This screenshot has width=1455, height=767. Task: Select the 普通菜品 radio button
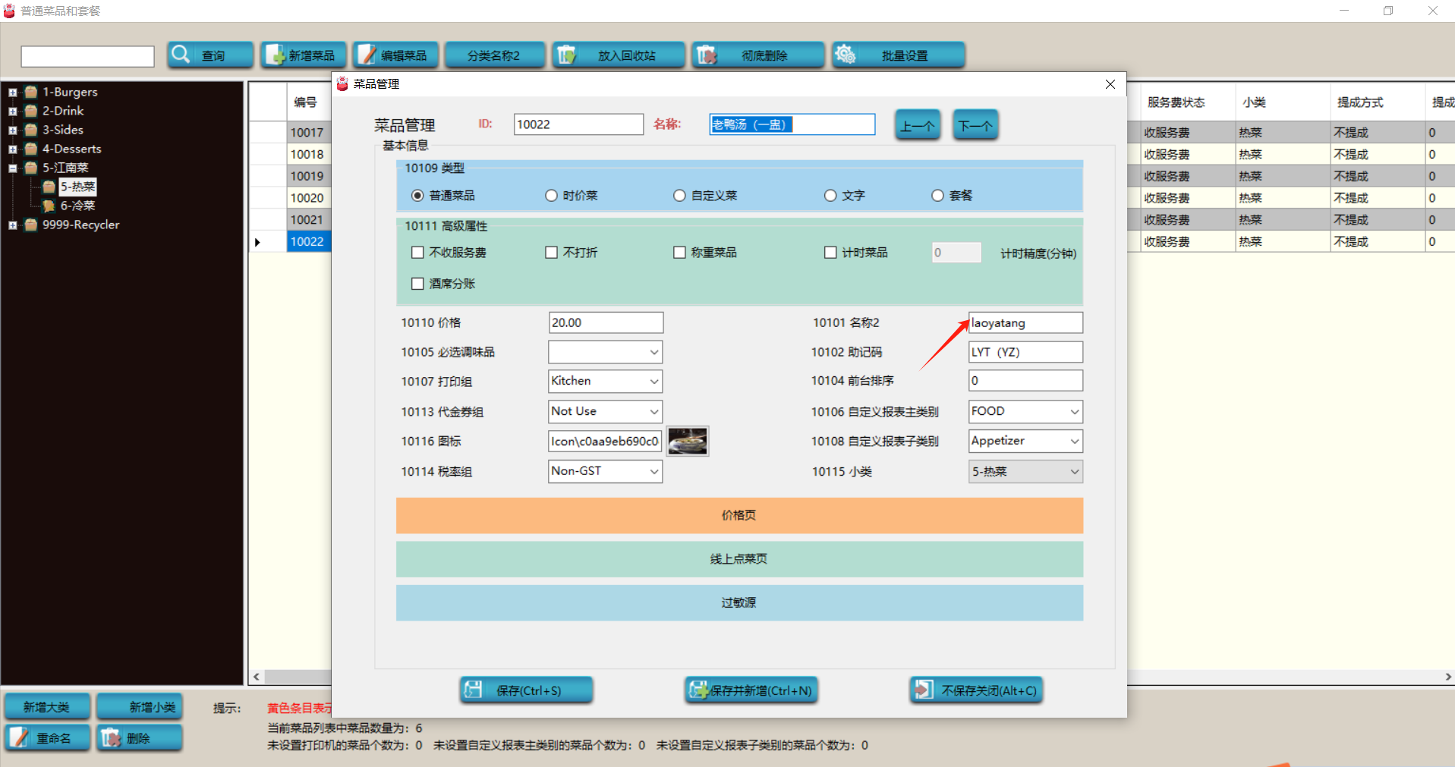[x=417, y=196]
